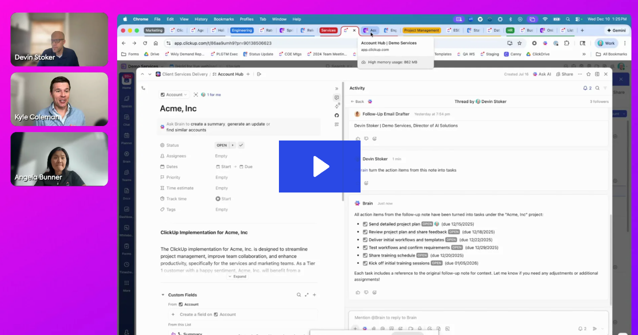Click the 'find similar accounts' suggestion

pyautogui.click(x=186, y=130)
